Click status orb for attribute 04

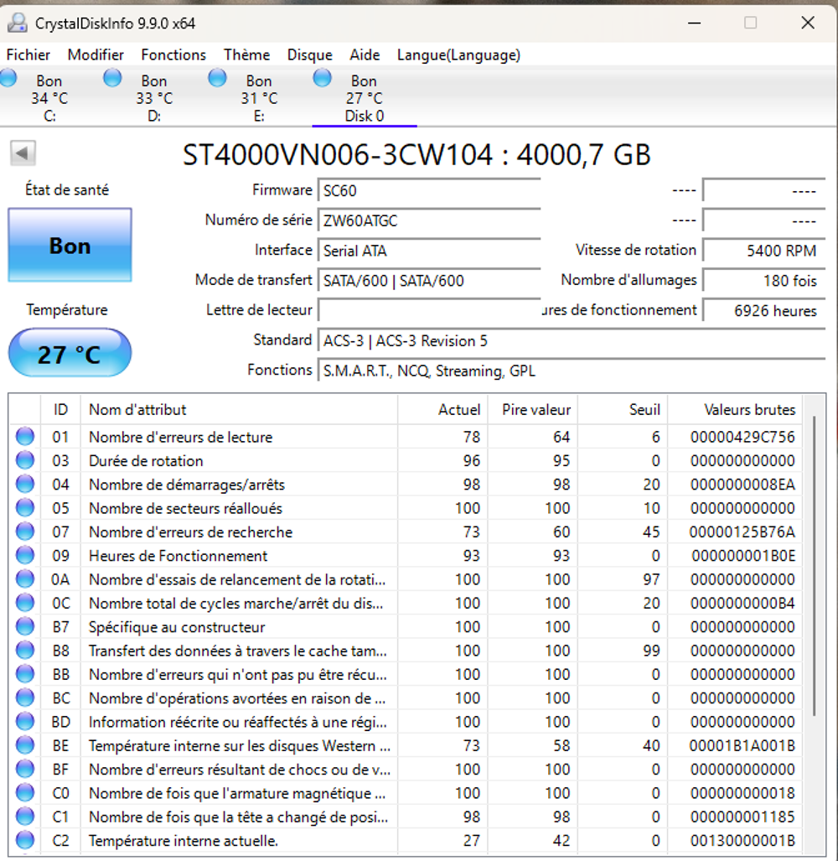pyautogui.click(x=24, y=484)
